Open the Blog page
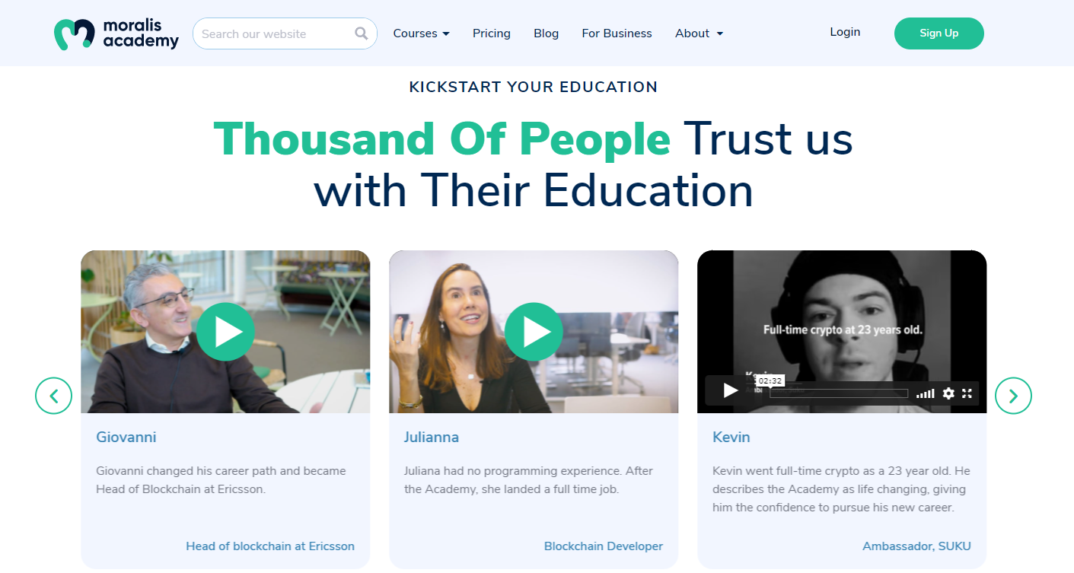 tap(547, 33)
